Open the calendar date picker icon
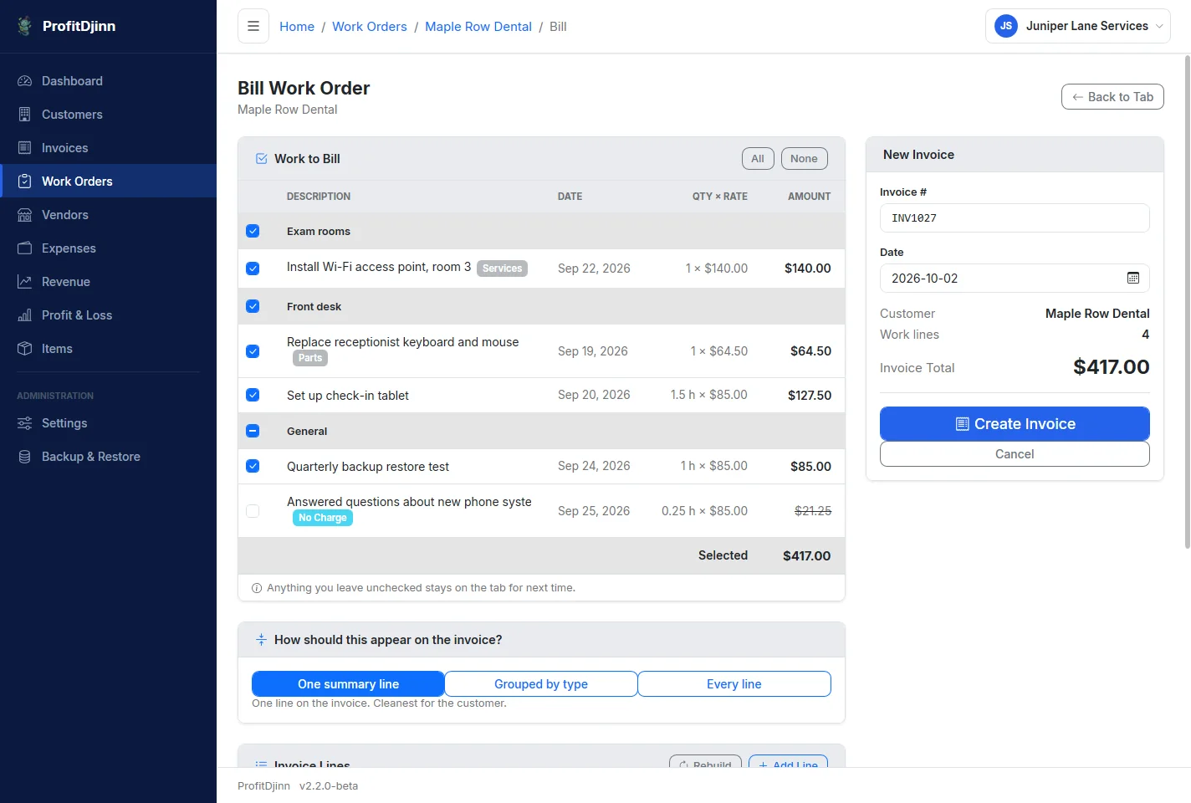Screen dimensions: 1191x803 tap(1133, 279)
